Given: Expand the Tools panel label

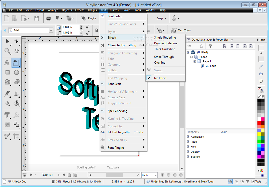Looking at the screenshot, I should click(261, 40).
